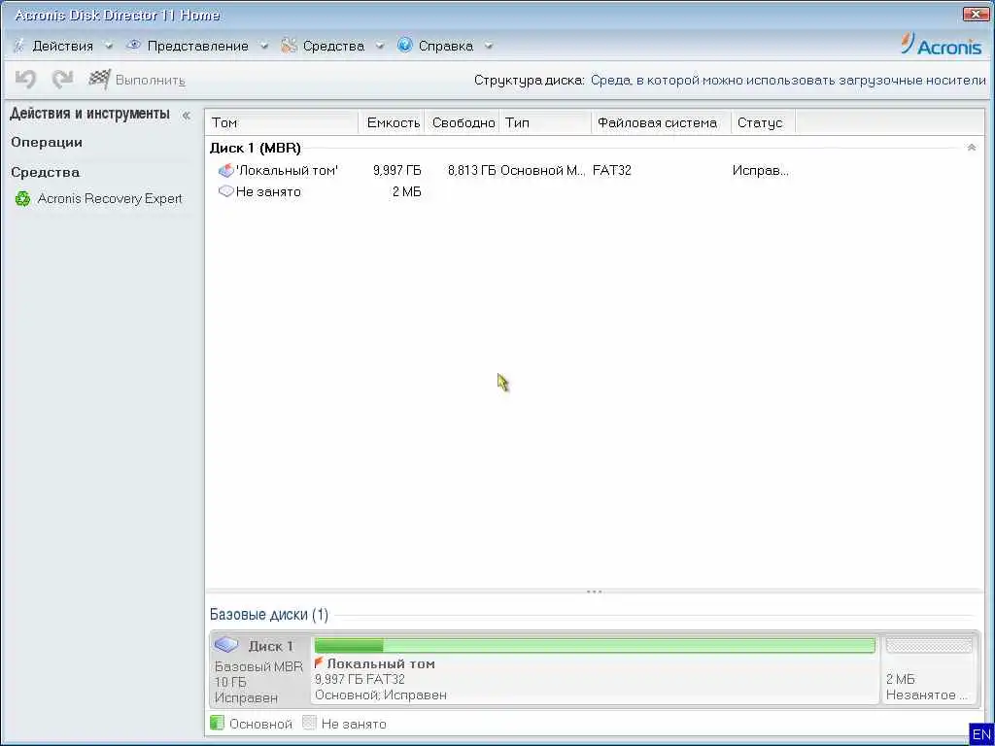Click the Действия wand icon

click(x=18, y=46)
